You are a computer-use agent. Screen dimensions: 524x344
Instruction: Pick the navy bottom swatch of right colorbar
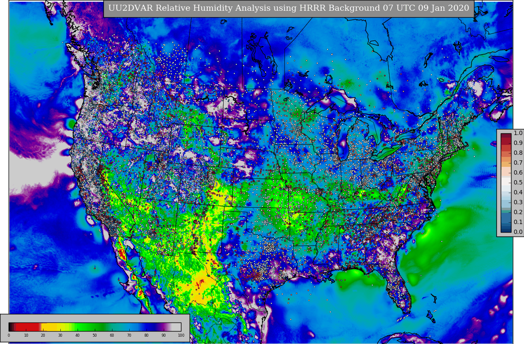pyautogui.click(x=506, y=230)
